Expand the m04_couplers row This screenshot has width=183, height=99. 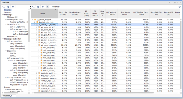click(39, 55)
